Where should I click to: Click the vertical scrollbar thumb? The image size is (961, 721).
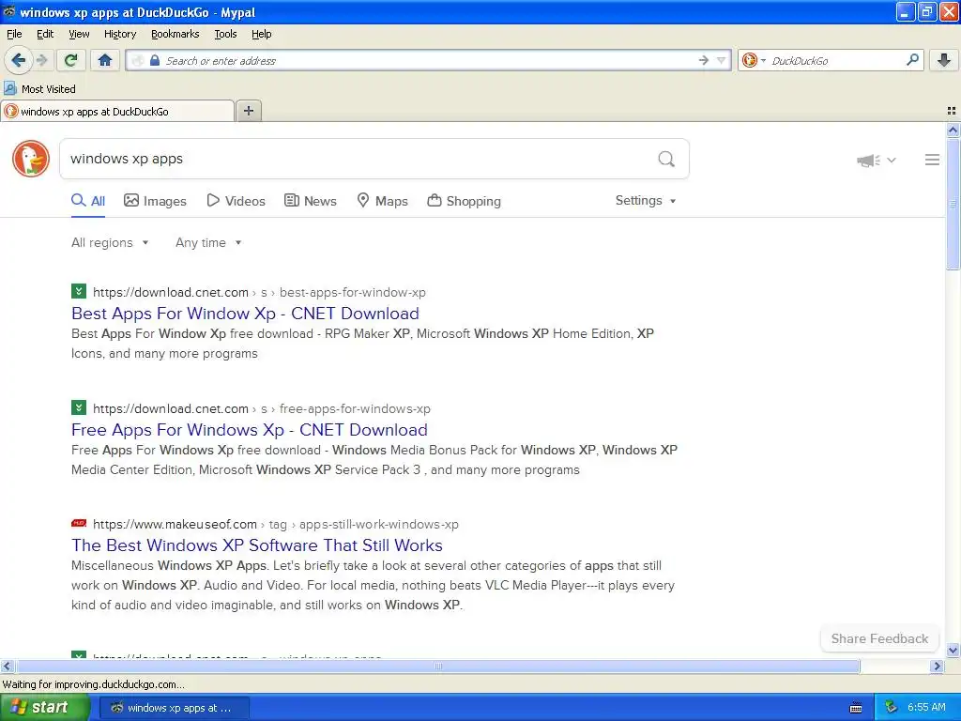click(953, 204)
